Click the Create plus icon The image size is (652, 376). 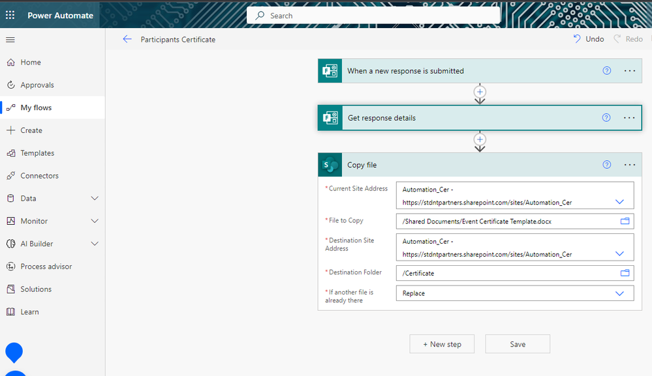[x=11, y=130]
